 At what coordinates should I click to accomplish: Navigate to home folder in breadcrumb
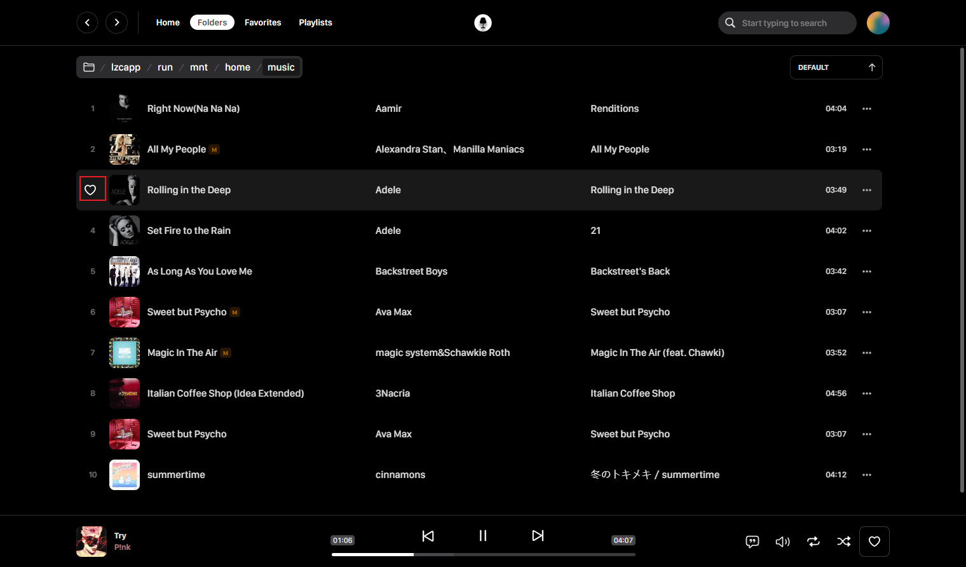238,67
